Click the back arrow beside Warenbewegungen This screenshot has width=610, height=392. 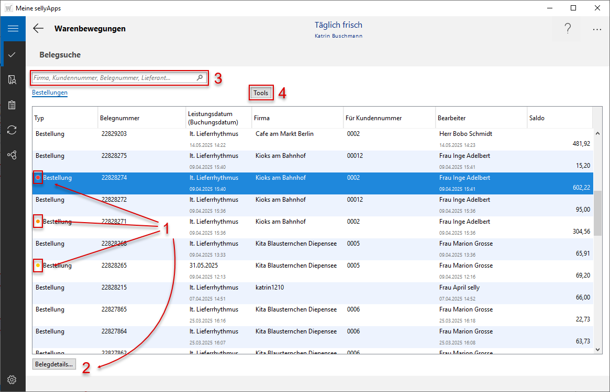(38, 29)
